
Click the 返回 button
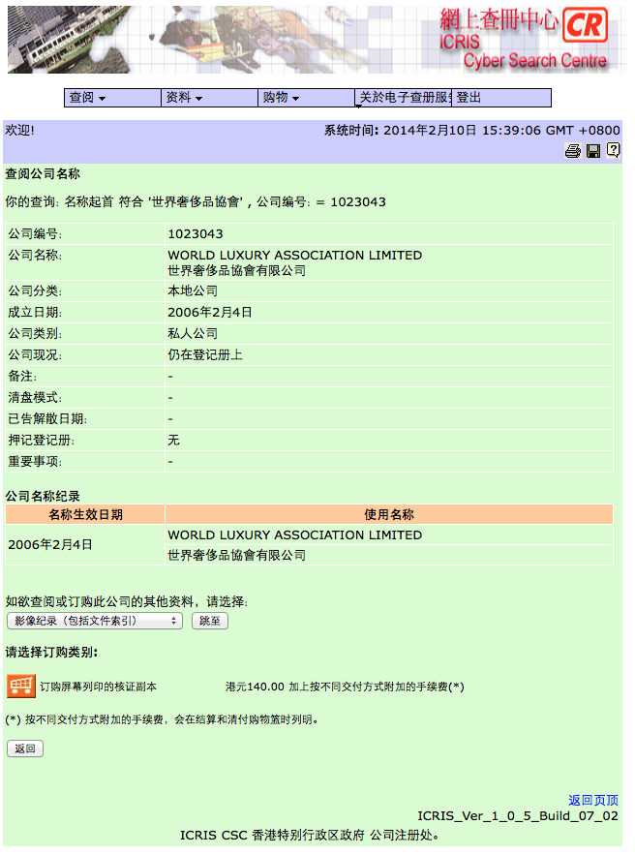[x=25, y=748]
